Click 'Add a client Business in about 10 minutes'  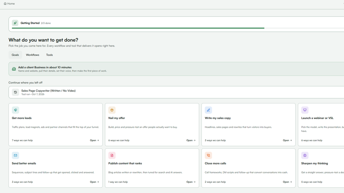coord(45,67)
